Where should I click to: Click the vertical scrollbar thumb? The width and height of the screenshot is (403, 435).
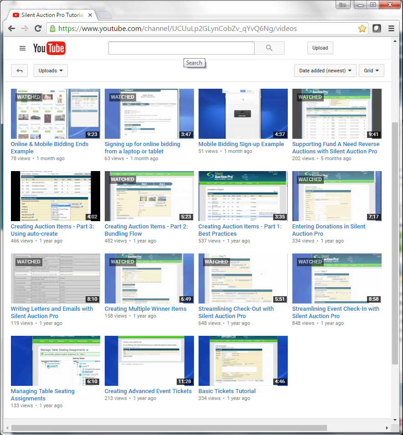395,243
